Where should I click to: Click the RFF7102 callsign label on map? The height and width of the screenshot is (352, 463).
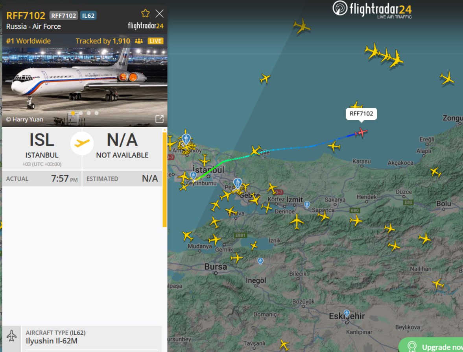tap(361, 114)
